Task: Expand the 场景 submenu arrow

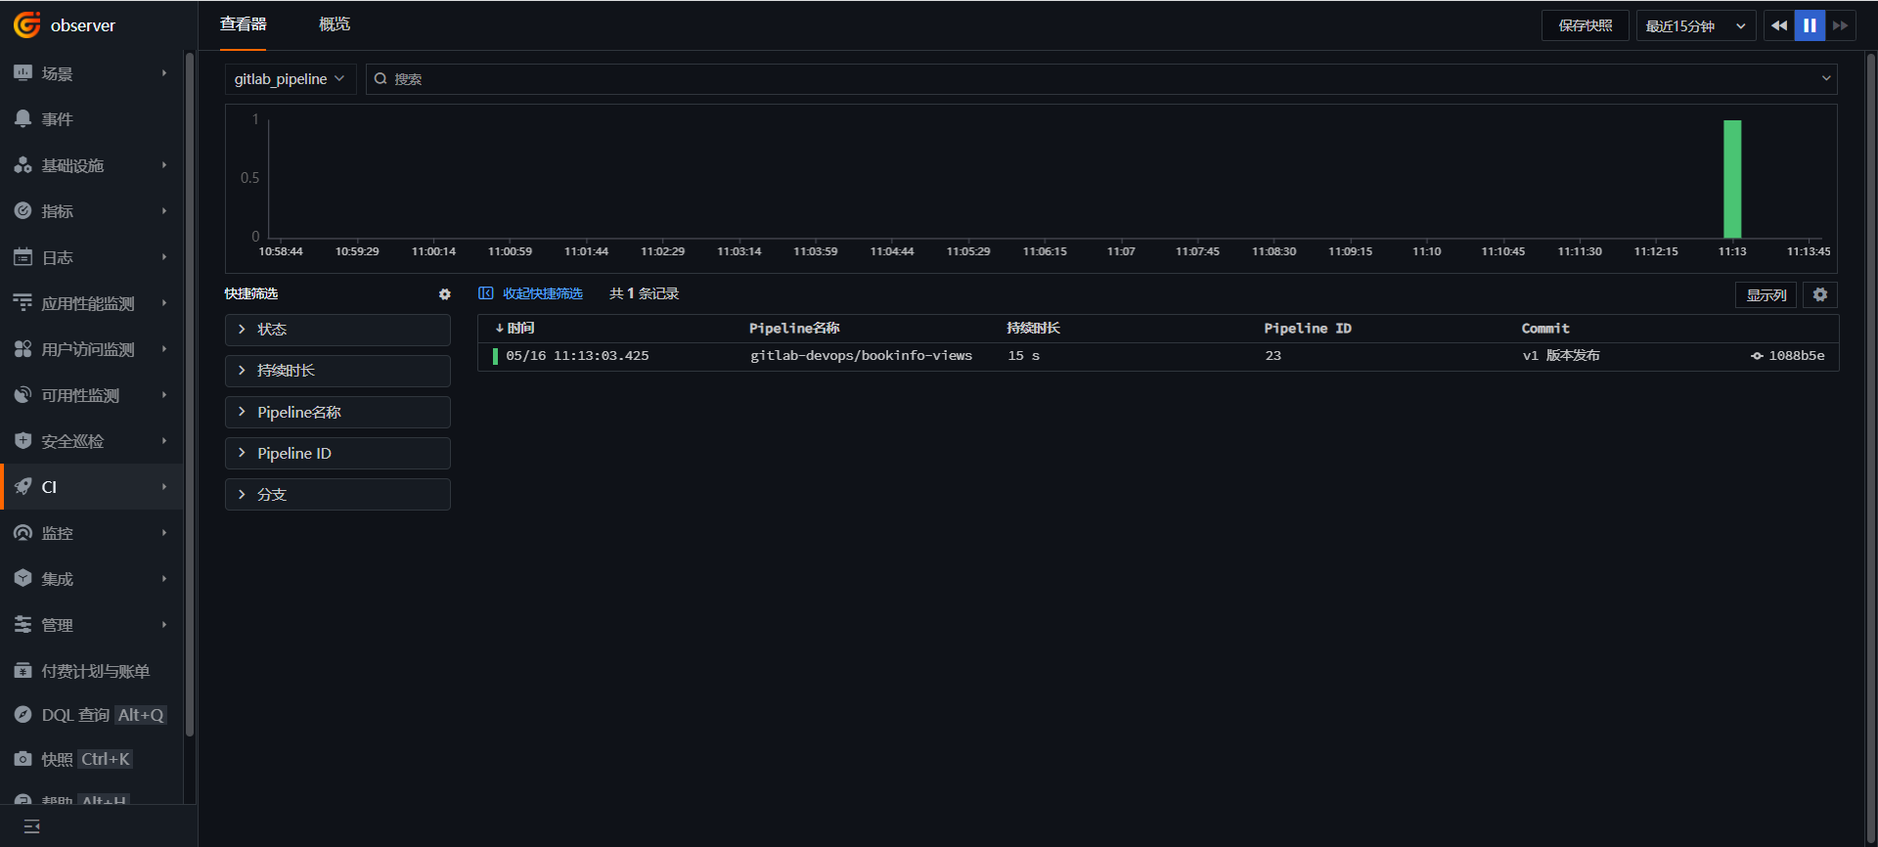Action: tap(164, 73)
